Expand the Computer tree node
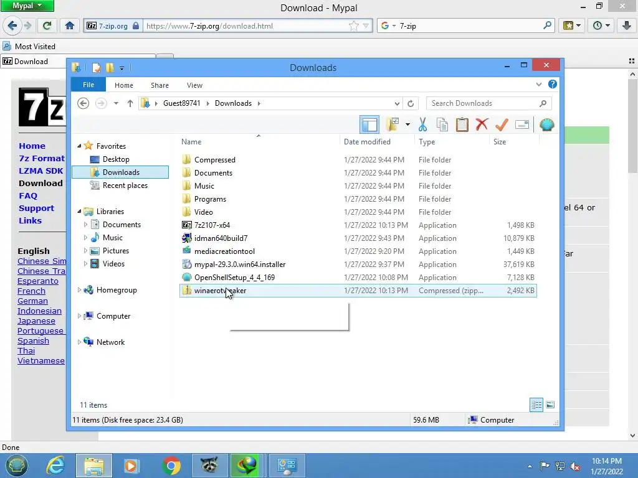Image resolution: width=638 pixels, height=478 pixels. [x=79, y=316]
